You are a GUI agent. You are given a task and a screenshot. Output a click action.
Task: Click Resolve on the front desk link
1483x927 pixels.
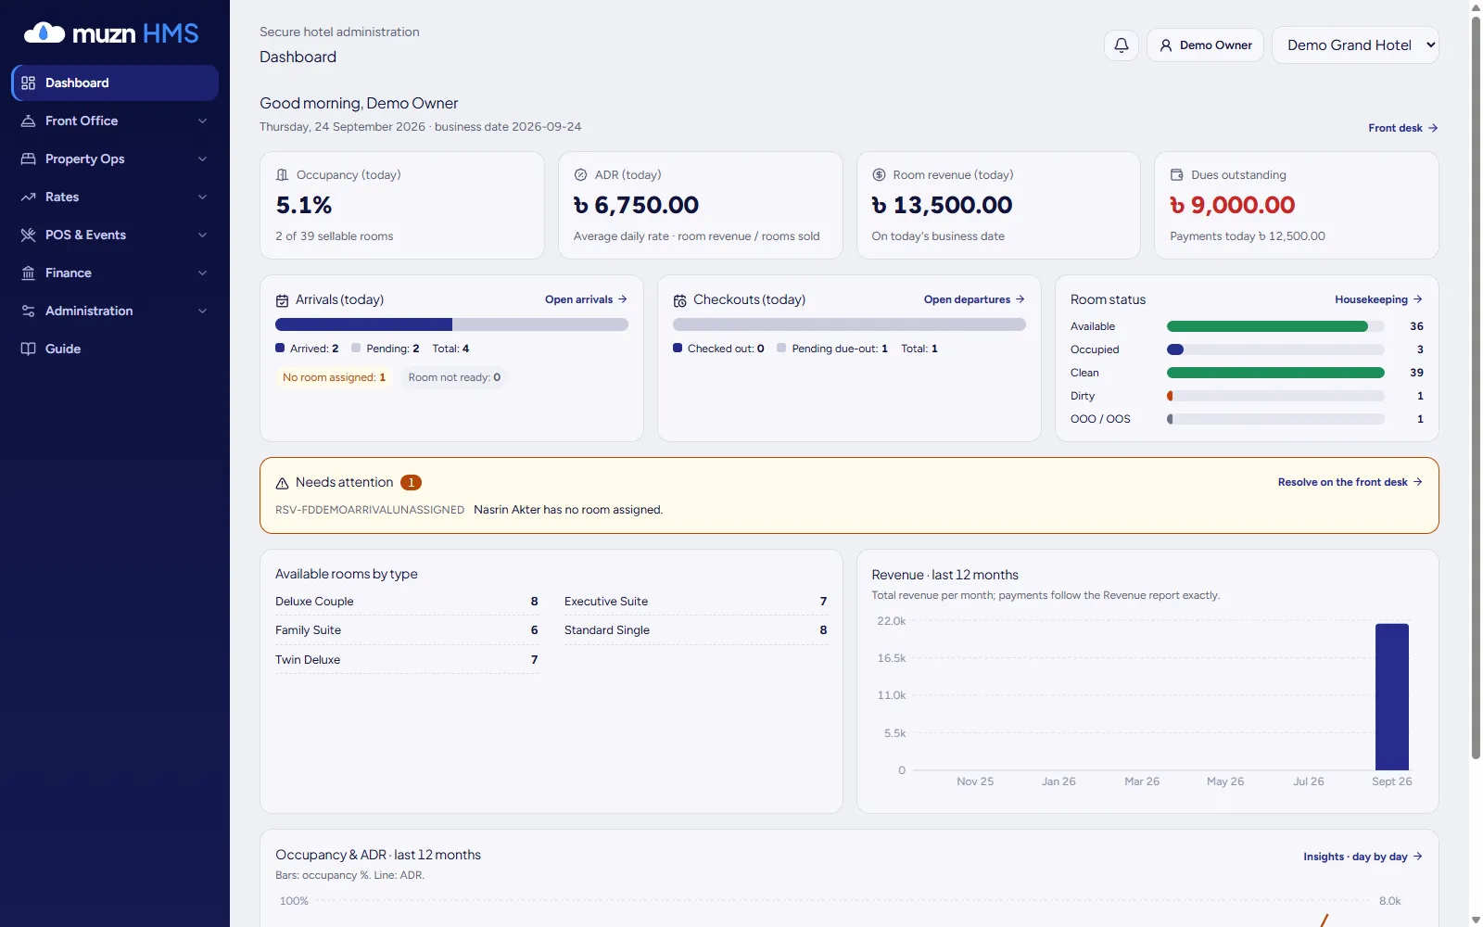coord(1350,482)
